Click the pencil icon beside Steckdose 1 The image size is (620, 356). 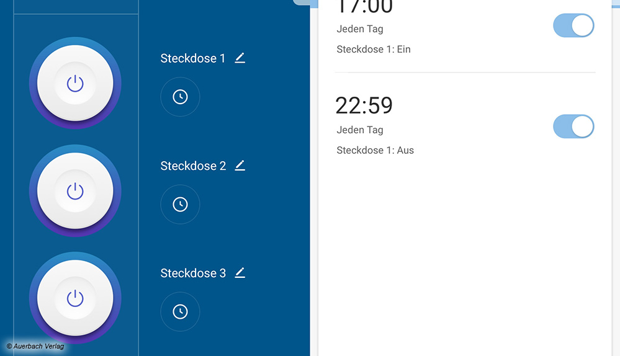click(x=240, y=58)
